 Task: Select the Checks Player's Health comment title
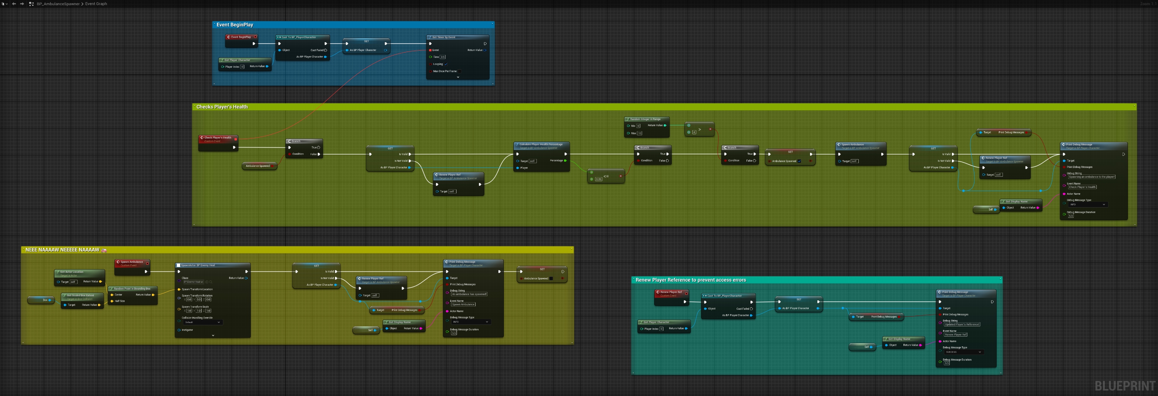(222, 107)
